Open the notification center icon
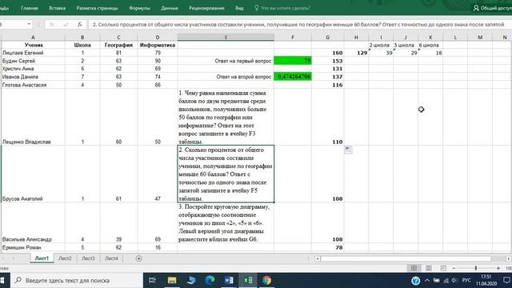This screenshot has height=288, width=512. tap(506, 281)
